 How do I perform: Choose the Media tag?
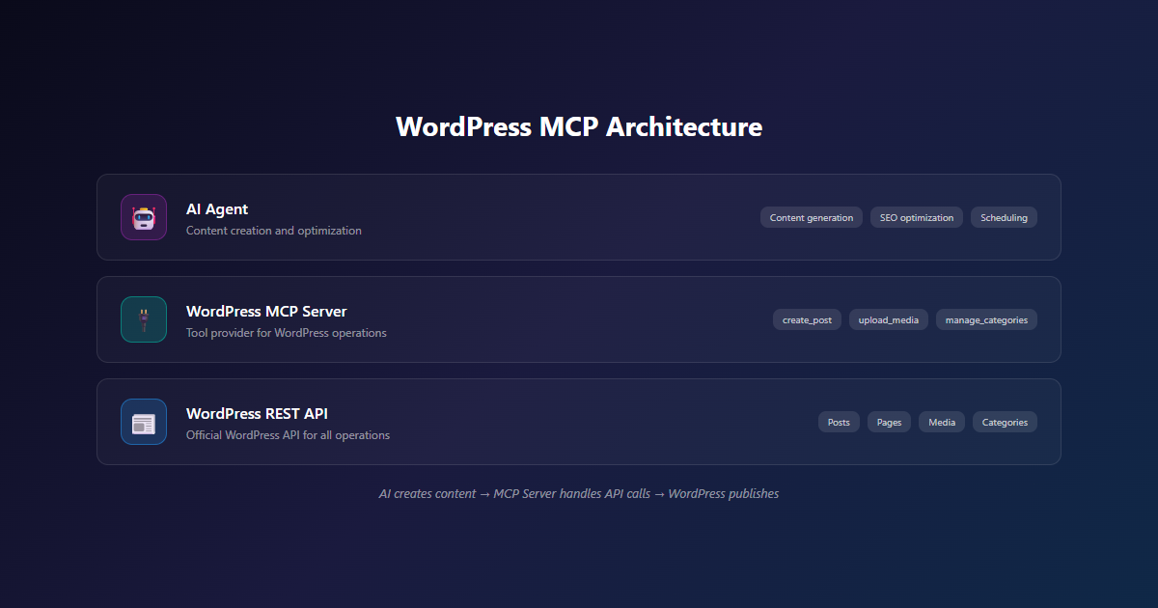[942, 422]
